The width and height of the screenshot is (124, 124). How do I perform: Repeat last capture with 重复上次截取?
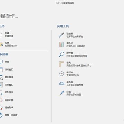(9, 115)
